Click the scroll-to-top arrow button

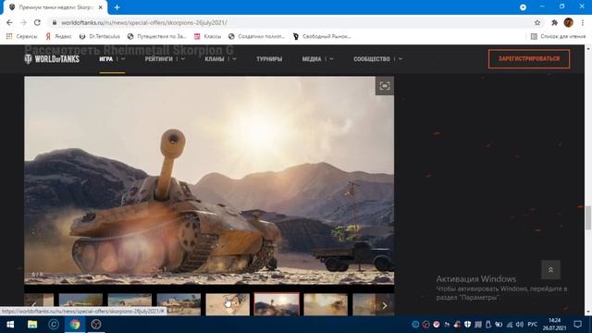click(550, 270)
